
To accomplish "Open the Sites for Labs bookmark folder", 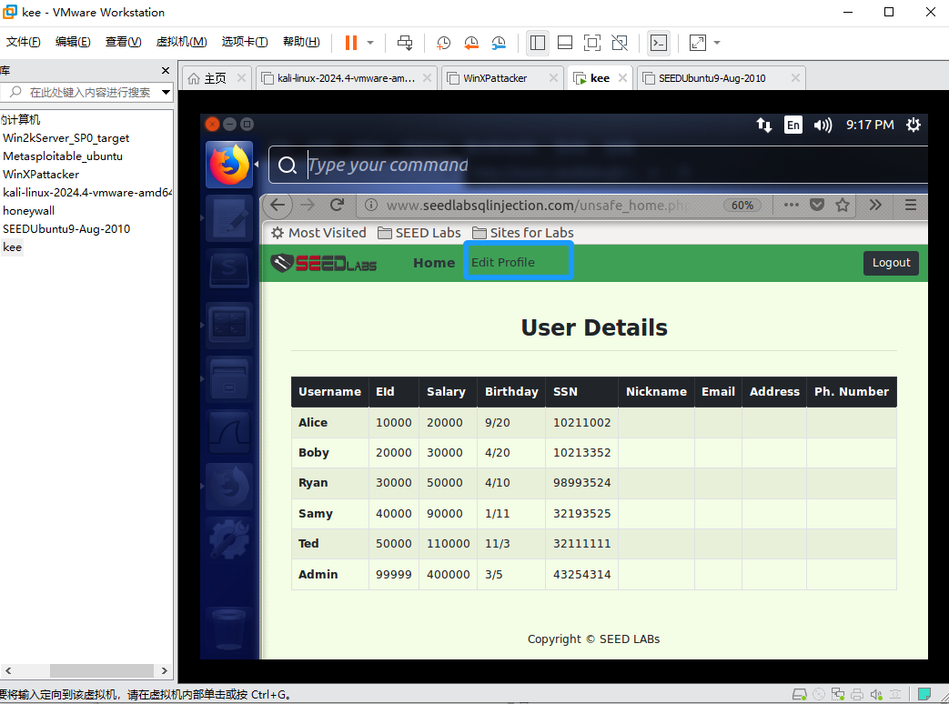I will 523,233.
